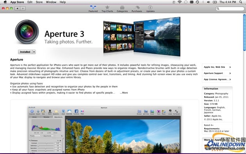This screenshot has width=246, height=154.
Task: Switch to the Featured section
Action: click(93, 9)
